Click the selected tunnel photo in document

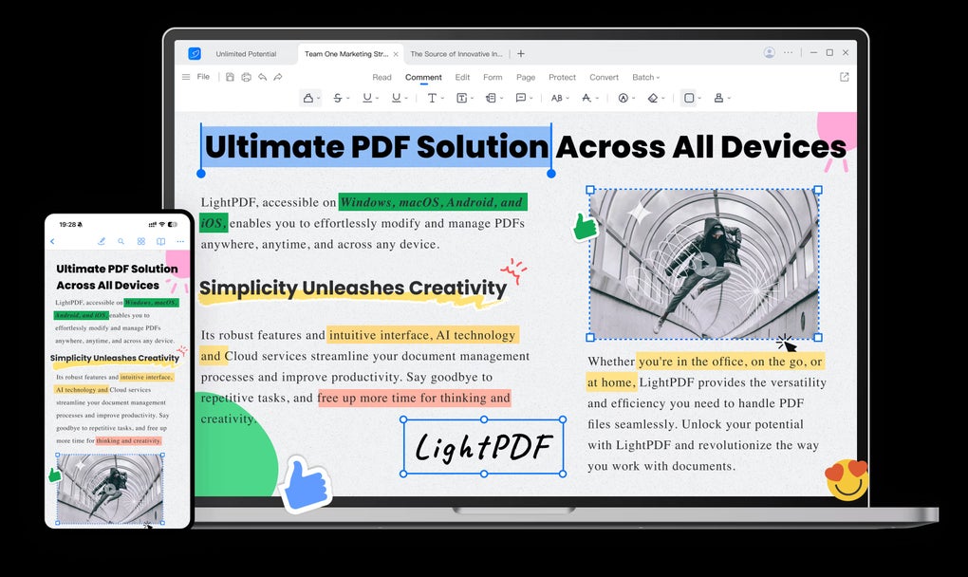tap(704, 264)
